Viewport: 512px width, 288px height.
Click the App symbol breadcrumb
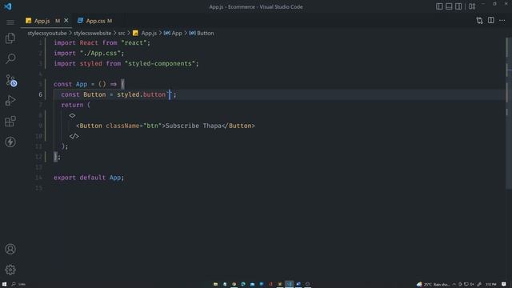point(173,34)
